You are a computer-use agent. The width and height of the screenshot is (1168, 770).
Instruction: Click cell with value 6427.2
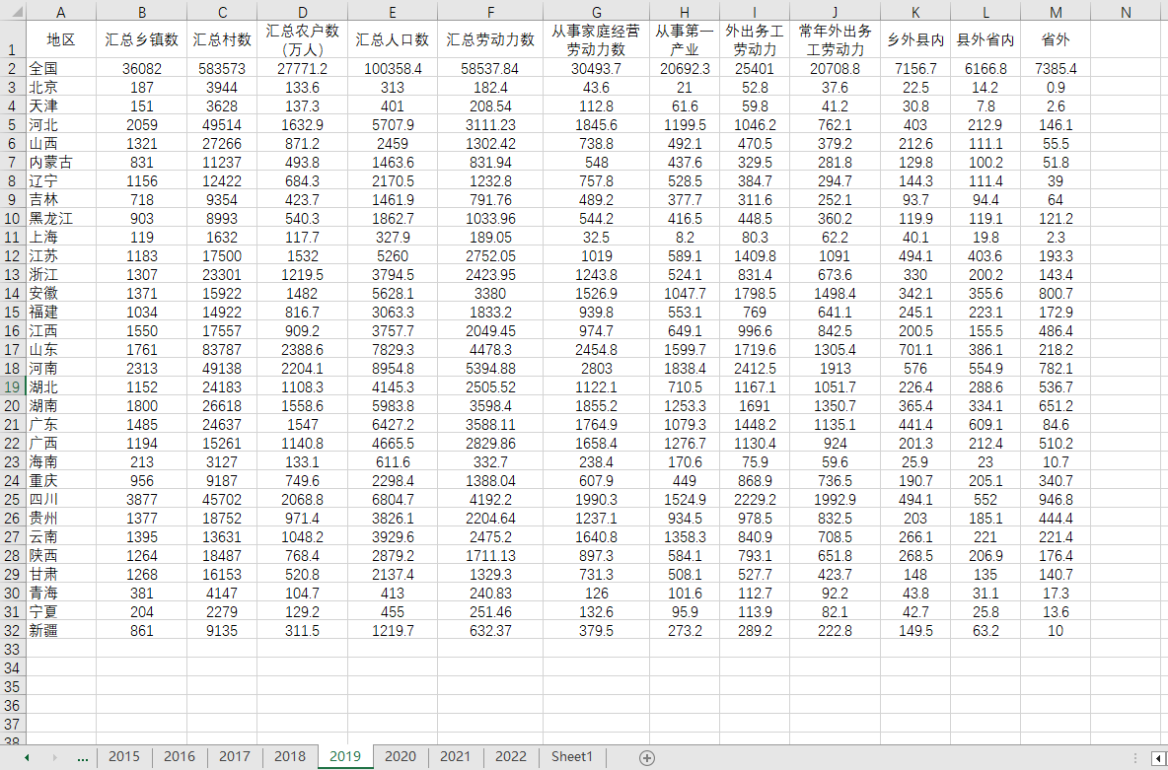click(393, 425)
